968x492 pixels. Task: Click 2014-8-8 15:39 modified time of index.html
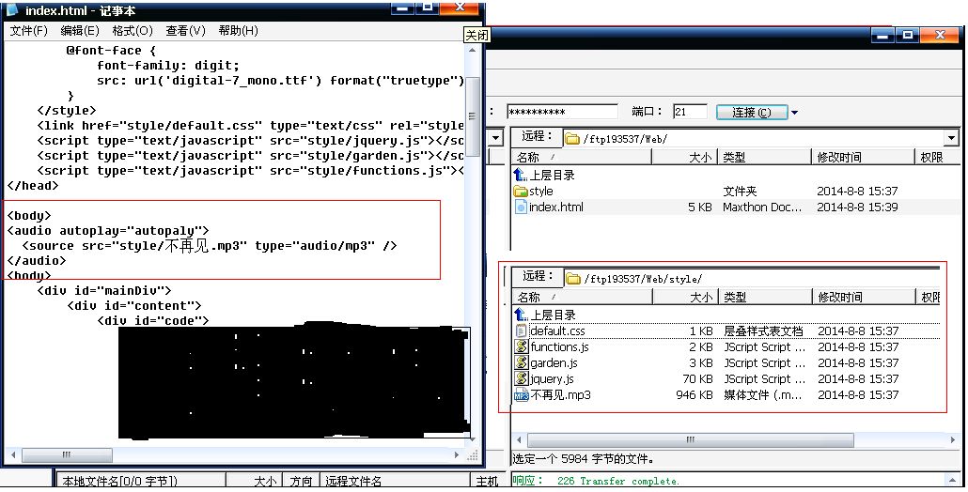click(x=857, y=208)
